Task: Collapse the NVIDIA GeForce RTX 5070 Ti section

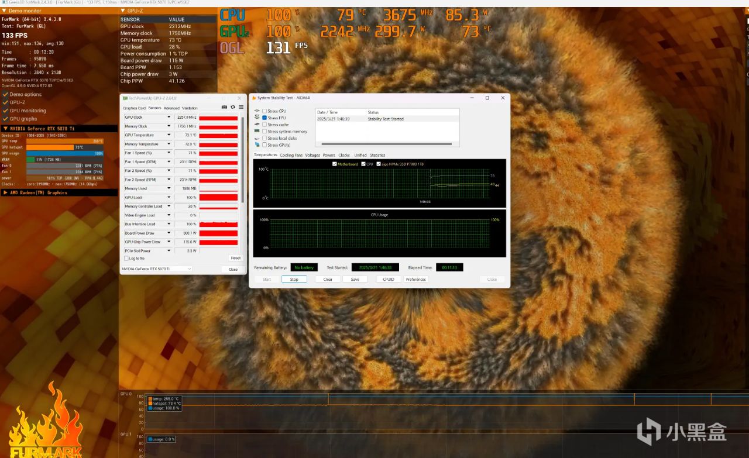Action: pos(5,128)
